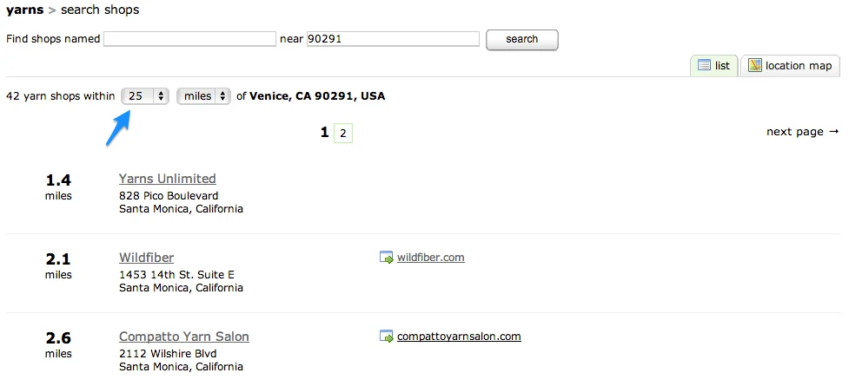Visit the compattoyarnsalon.com website link
This screenshot has height=386, width=849.
(459, 337)
